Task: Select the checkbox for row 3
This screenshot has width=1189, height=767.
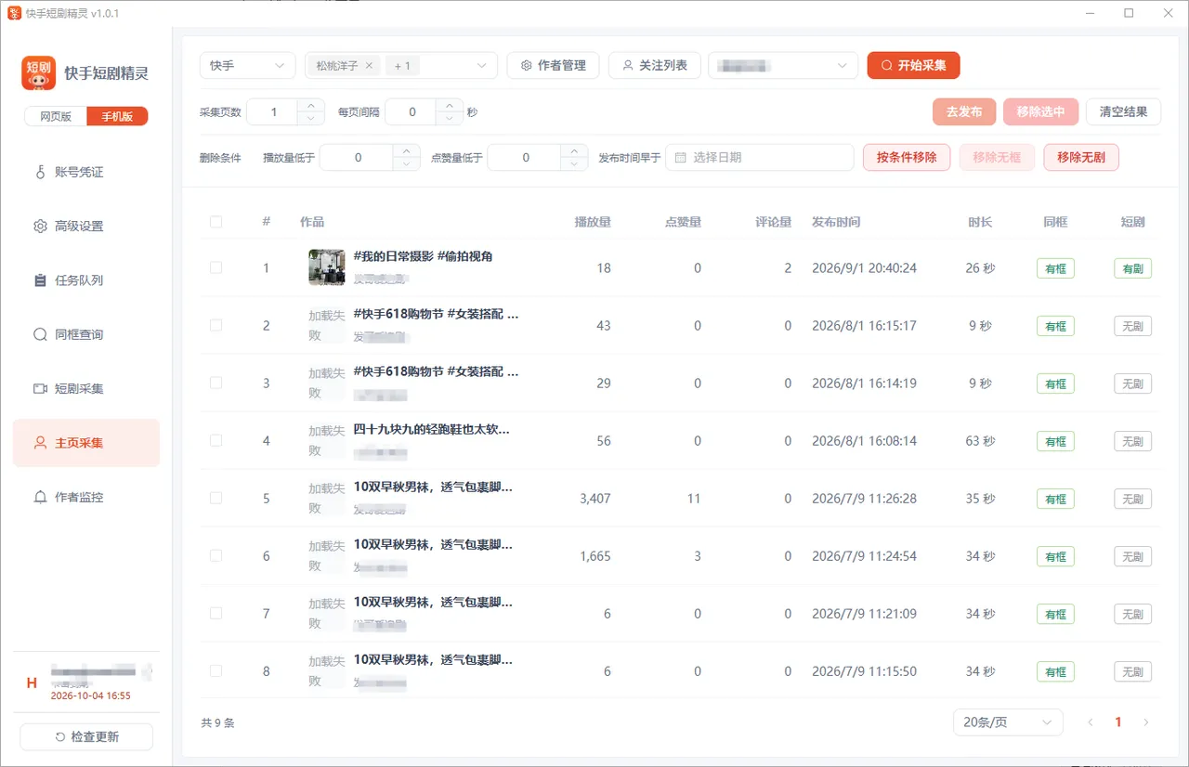Action: 216,383
